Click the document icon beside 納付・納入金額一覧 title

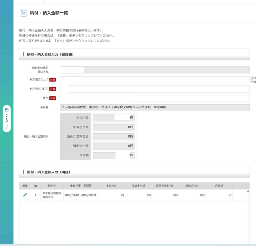coord(23,13)
